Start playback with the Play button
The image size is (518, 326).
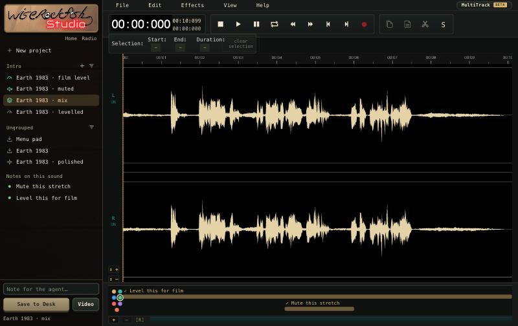238,24
